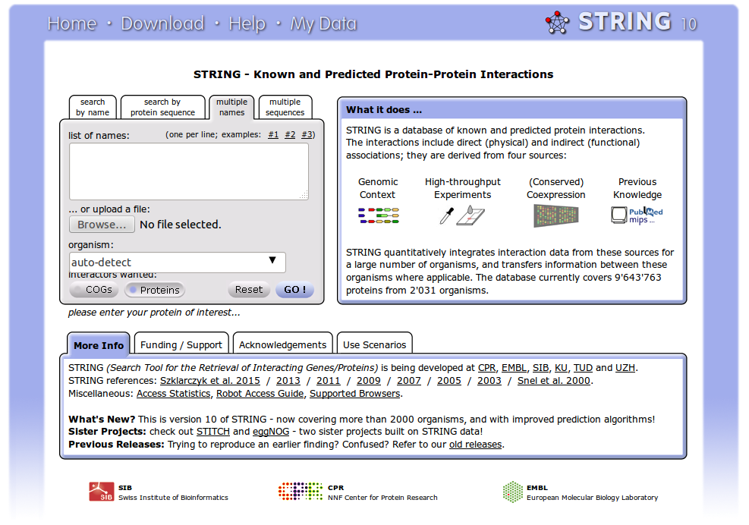This screenshot has height=525, width=749.
Task: Open the 2007 reference link
Action: tap(409, 381)
